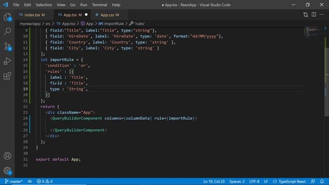This screenshot has height=185, width=329.
Task: Open the Go menu
Action: (x=72, y=5)
